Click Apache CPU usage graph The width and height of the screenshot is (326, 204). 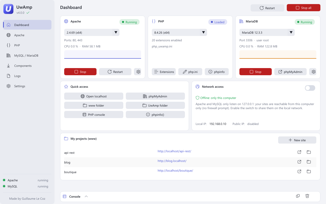click(103, 55)
